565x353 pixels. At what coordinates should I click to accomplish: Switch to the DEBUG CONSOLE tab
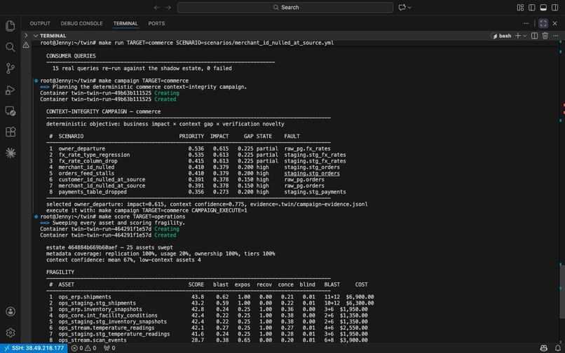click(81, 23)
